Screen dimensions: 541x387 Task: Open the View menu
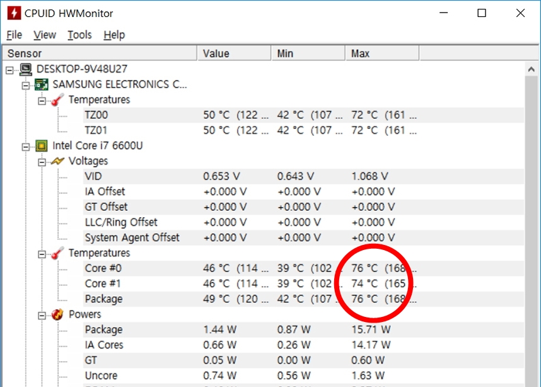[45, 35]
